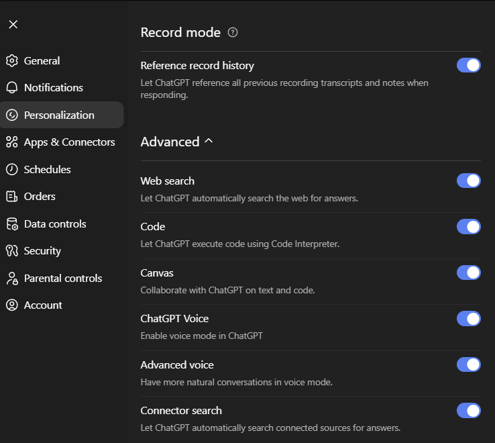Click the Notifications bell icon

11,88
